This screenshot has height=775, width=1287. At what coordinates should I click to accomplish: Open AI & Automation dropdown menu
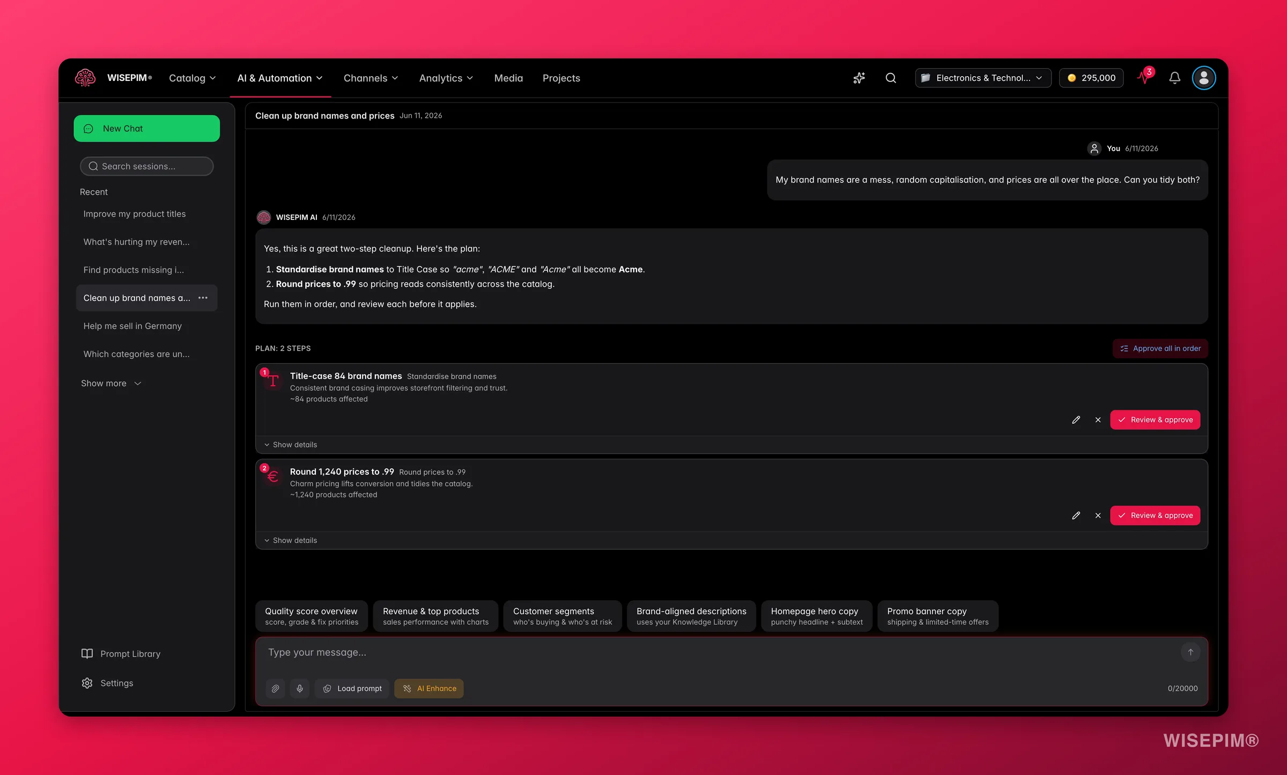280,78
